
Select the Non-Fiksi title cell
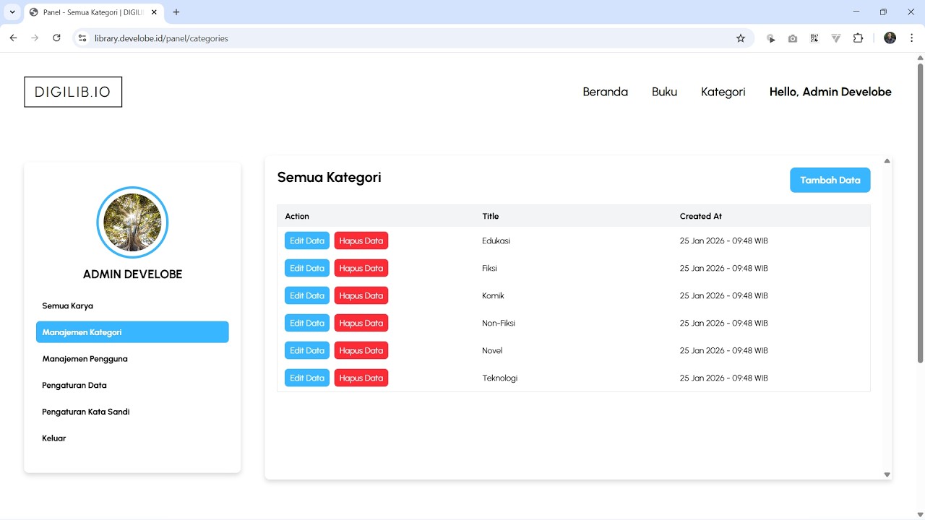pyautogui.click(x=499, y=323)
